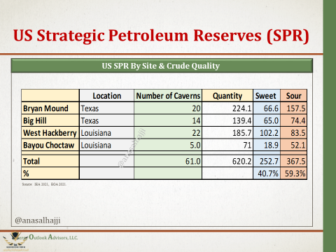Click the Outlook Advisors, LLC footer text
336x252 pixels.
[53, 237]
